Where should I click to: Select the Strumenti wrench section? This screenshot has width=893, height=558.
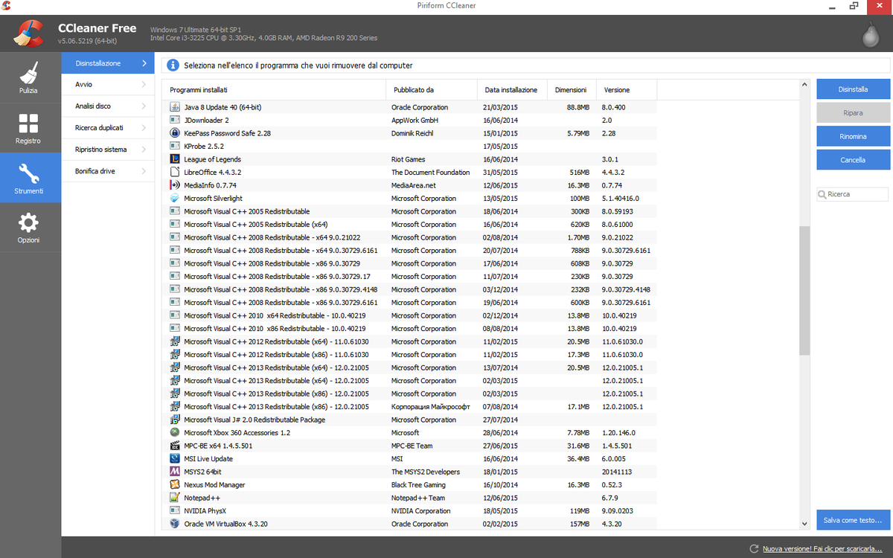(30, 178)
